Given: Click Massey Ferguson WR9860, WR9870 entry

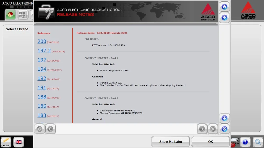Looking at the screenshot, I should point(121,113).
